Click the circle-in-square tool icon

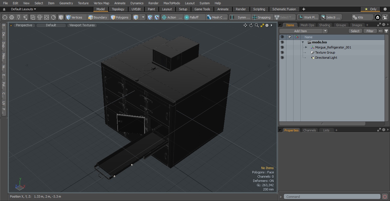[x=47, y=17]
